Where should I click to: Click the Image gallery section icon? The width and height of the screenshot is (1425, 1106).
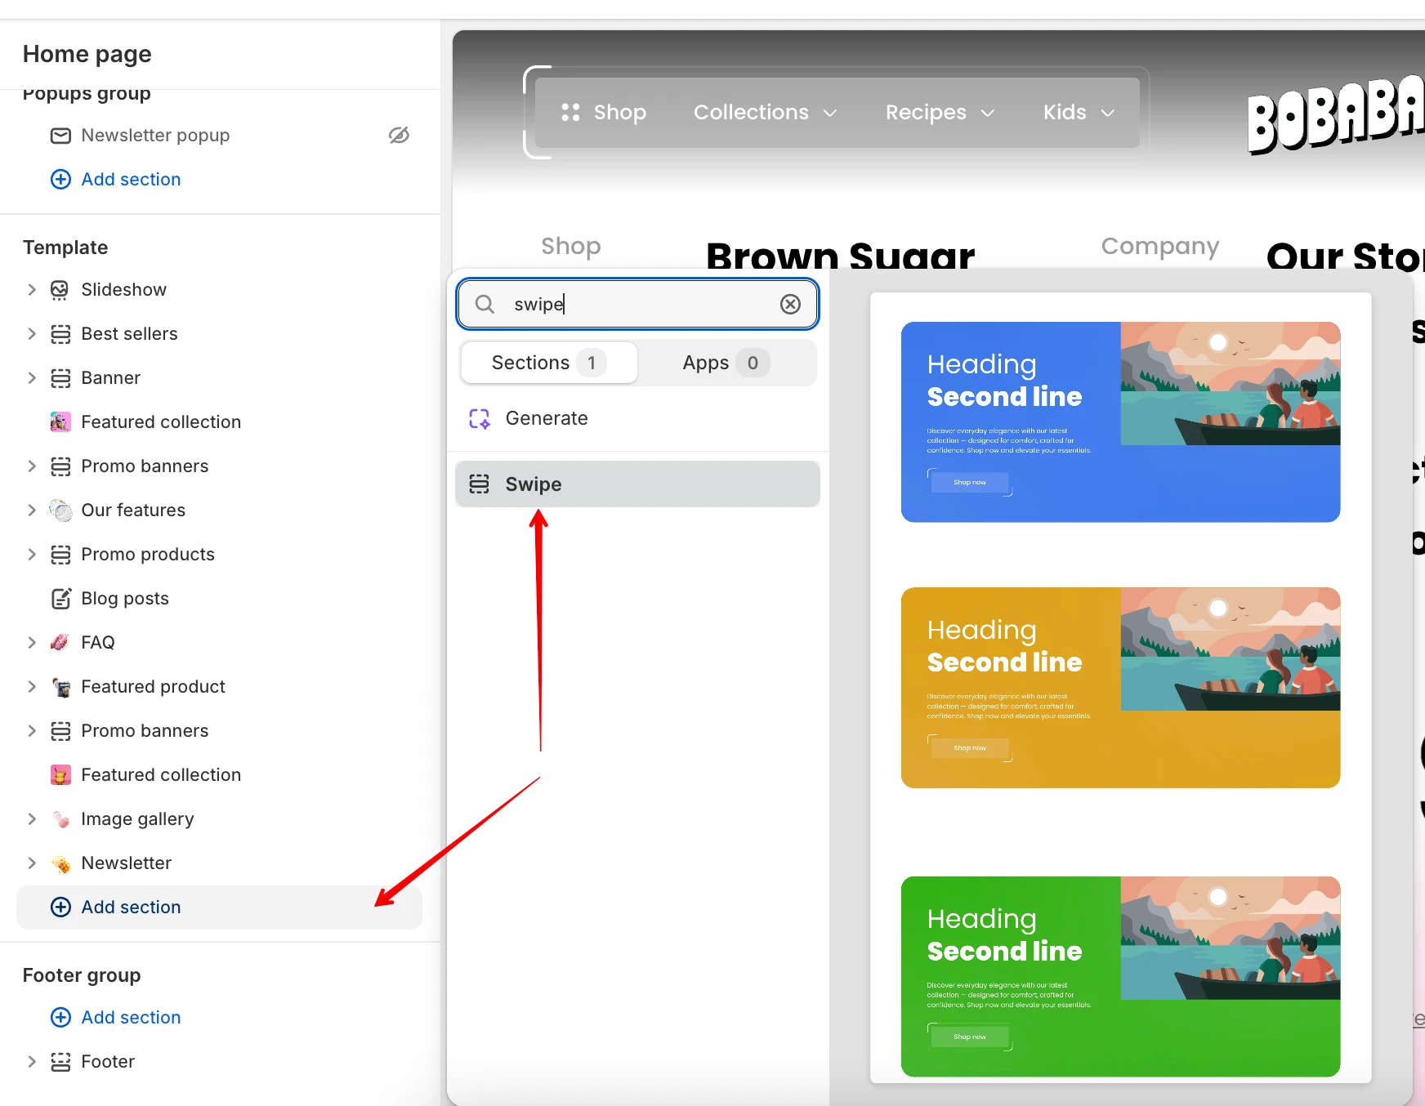click(x=60, y=819)
